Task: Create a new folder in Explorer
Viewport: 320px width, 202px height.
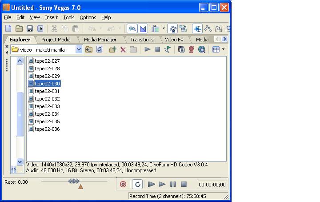Action: click(112, 49)
